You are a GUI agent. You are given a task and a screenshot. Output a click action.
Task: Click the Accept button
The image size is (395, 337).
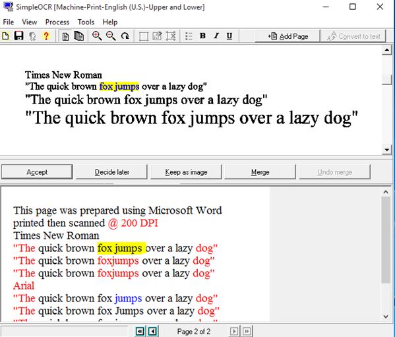click(x=37, y=172)
